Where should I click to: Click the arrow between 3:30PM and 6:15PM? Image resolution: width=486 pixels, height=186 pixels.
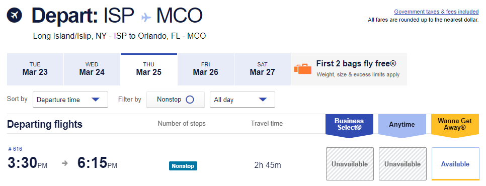coord(65,163)
